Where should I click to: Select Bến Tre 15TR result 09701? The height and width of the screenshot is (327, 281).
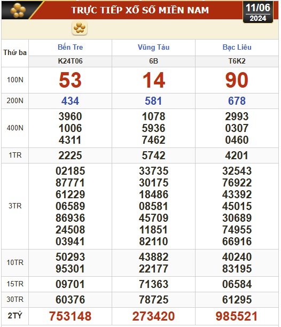(x=71, y=284)
